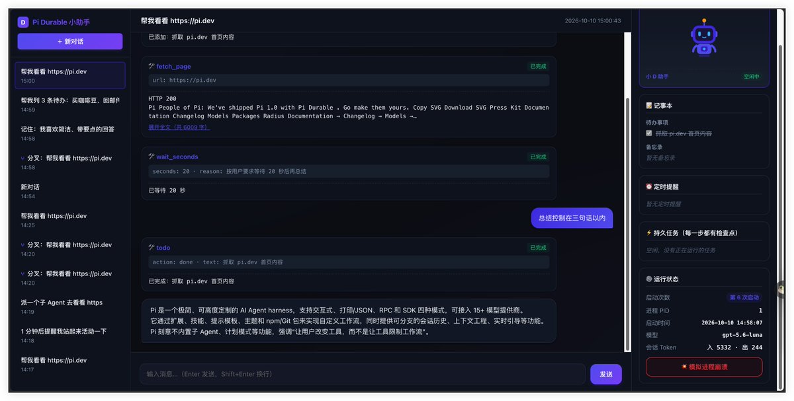
Task: Click the 入 5332 · 出 244 token count
Action: [x=734, y=347]
